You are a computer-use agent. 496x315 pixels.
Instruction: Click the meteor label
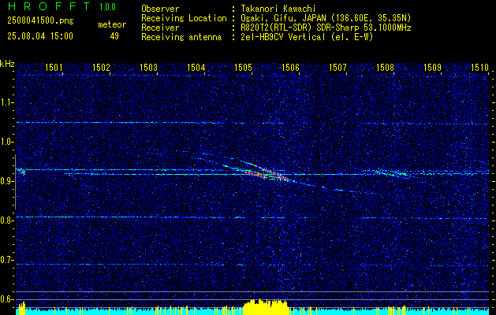(x=112, y=24)
